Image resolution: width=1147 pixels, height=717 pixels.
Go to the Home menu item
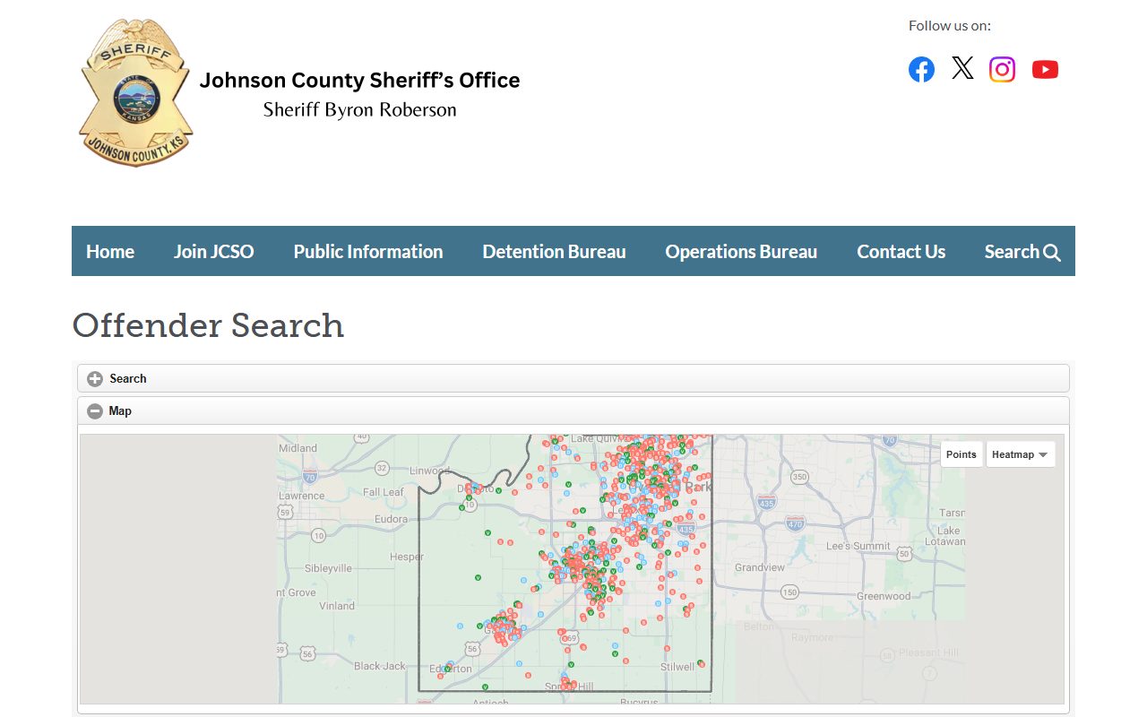tap(110, 251)
